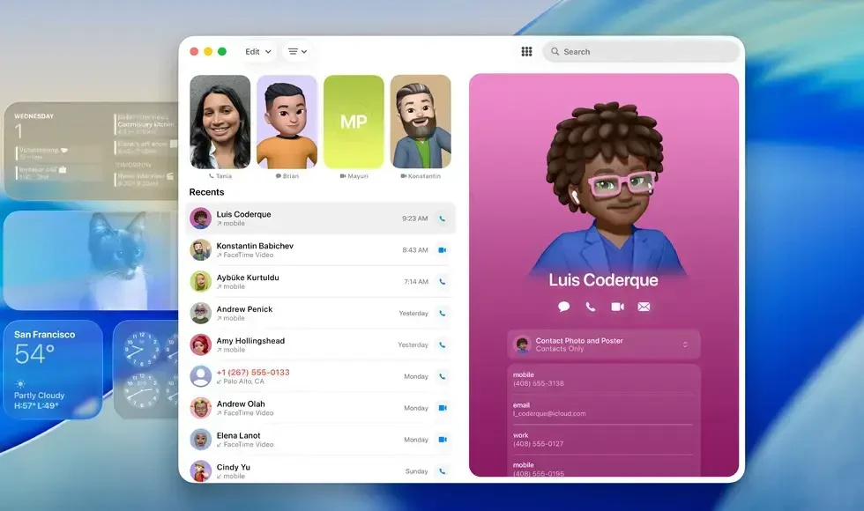This screenshot has height=511, width=864.
Task: Select the +1 (267) 555-0133 missed call
Action: pos(321,377)
